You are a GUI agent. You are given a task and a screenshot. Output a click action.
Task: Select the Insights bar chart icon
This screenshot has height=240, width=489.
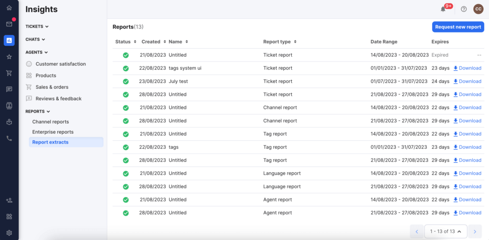pos(9,40)
